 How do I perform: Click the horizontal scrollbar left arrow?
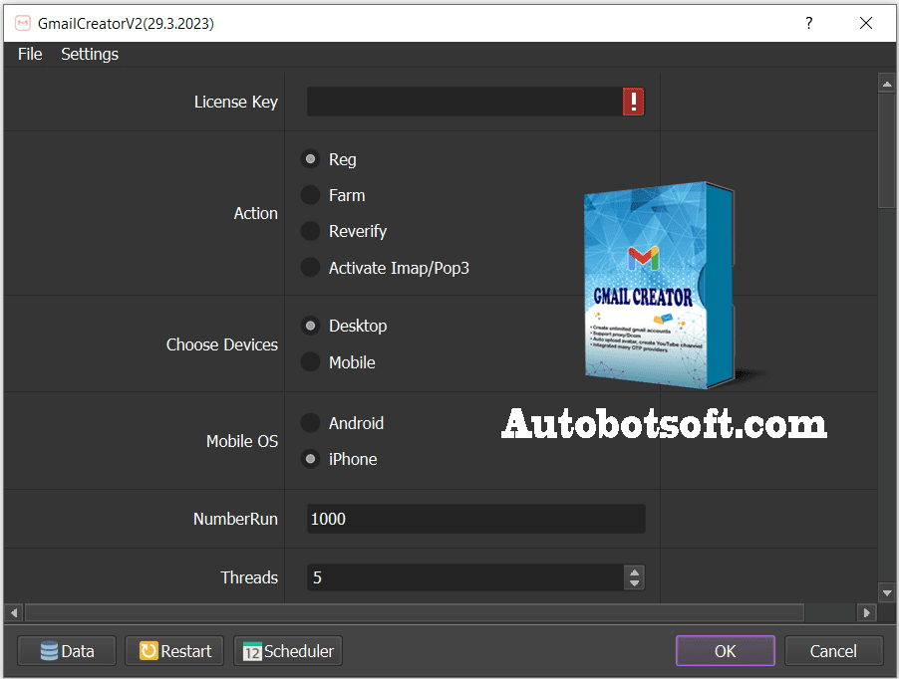point(14,613)
